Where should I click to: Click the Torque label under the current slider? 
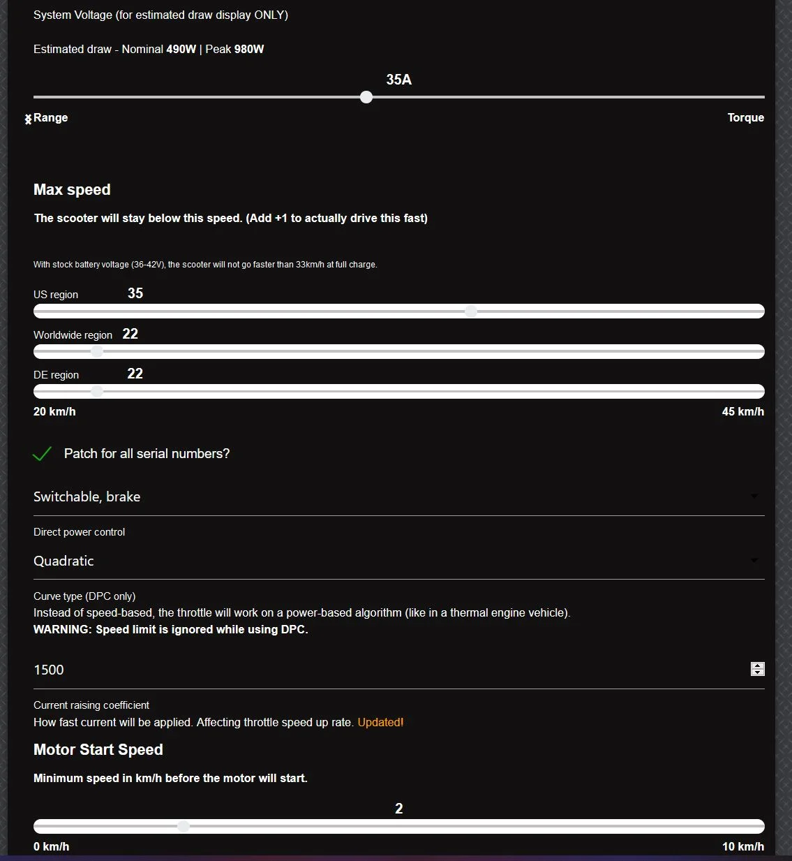coord(745,118)
